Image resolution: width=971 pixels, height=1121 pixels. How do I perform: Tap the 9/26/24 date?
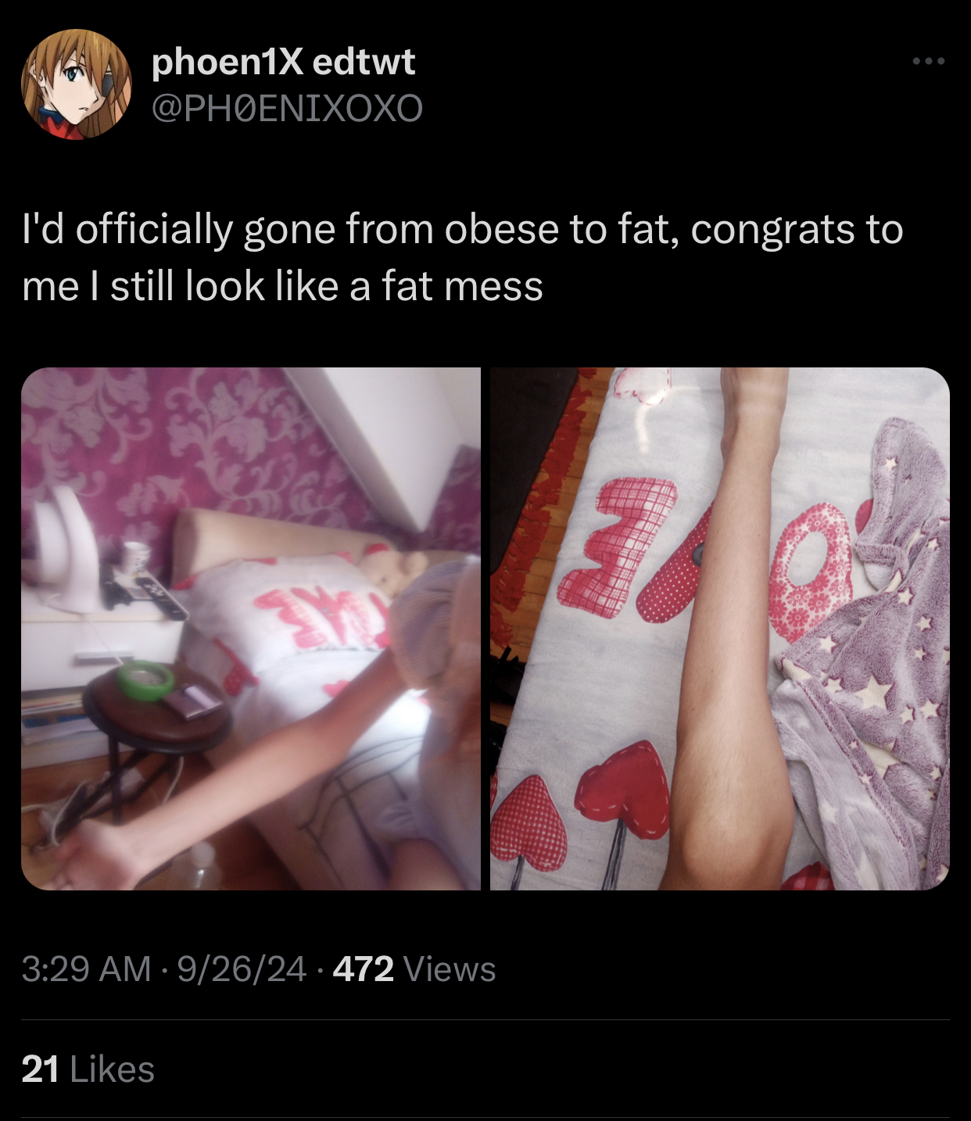(x=242, y=969)
